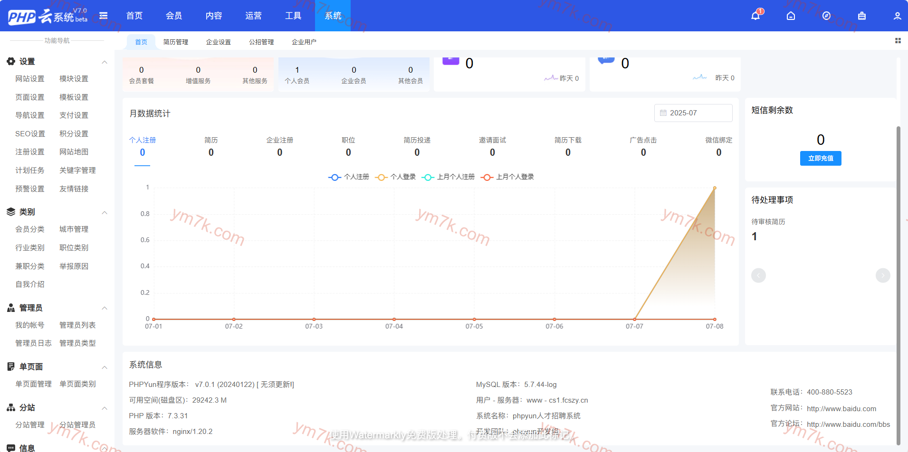The image size is (908, 452).
Task: Click the next arrow in 待处理事项
Action: click(882, 275)
